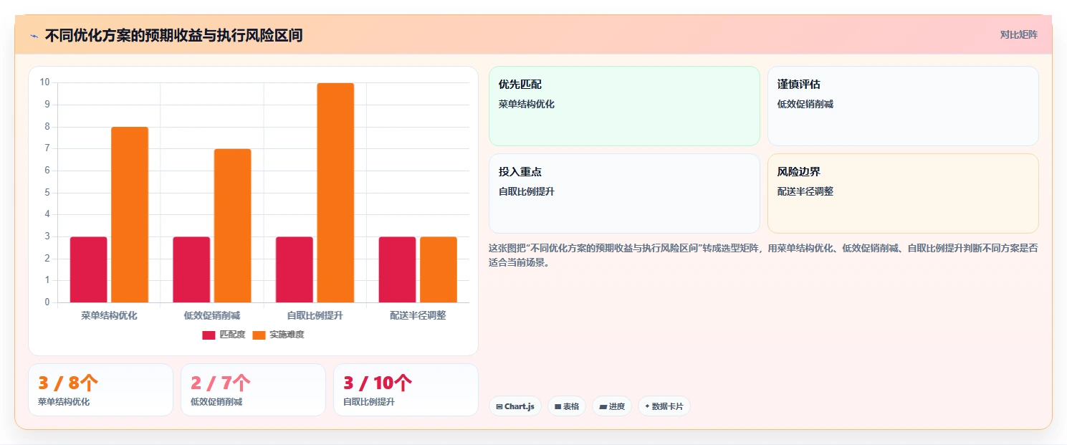This screenshot has height=445, width=1067.
Task: Click the red 匹配度 bar for 自取比例提升
Action: pyautogui.click(x=295, y=269)
